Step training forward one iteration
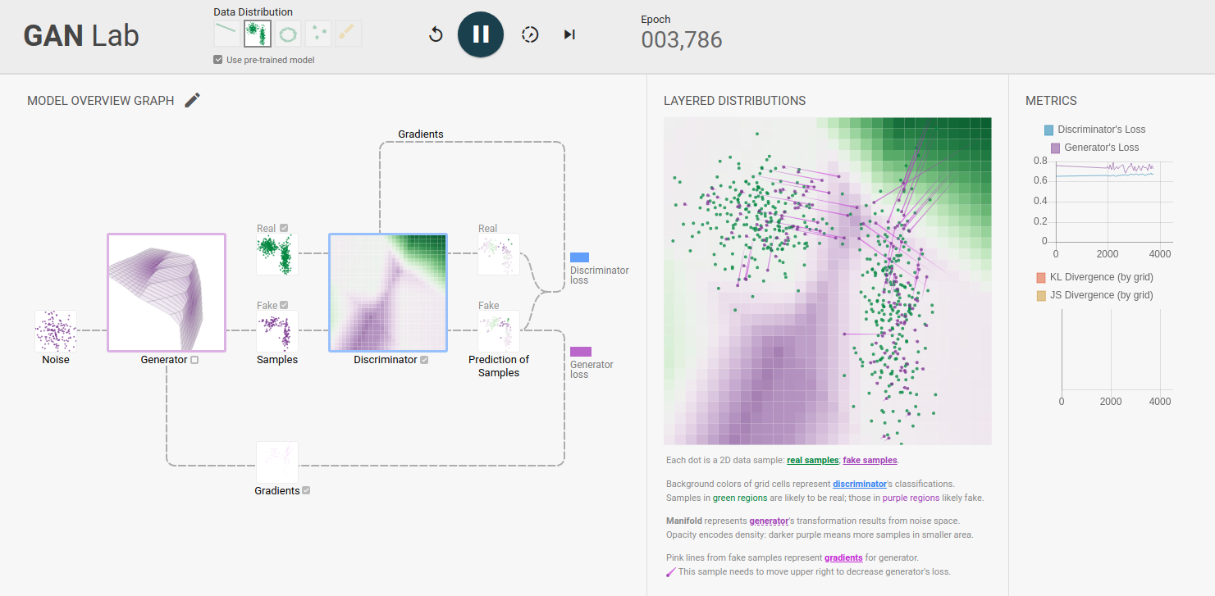Viewport: 1215px width, 596px height. [x=569, y=34]
